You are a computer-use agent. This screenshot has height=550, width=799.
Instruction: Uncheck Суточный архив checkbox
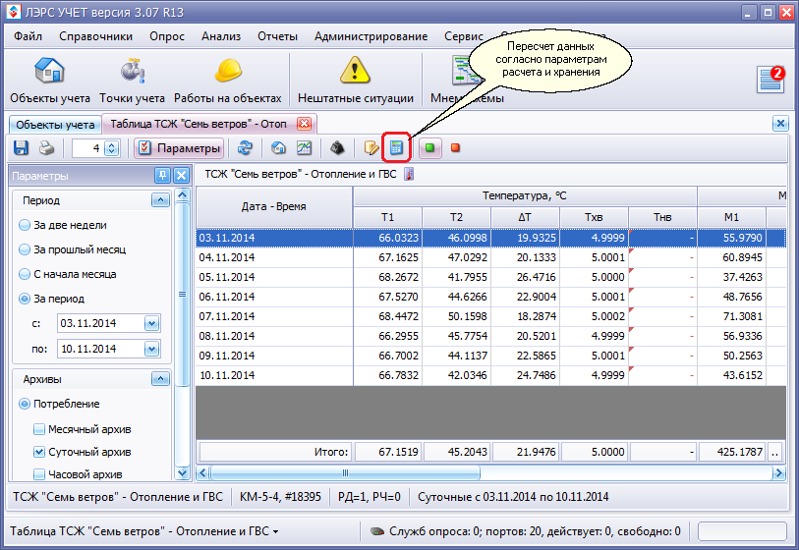[38, 452]
